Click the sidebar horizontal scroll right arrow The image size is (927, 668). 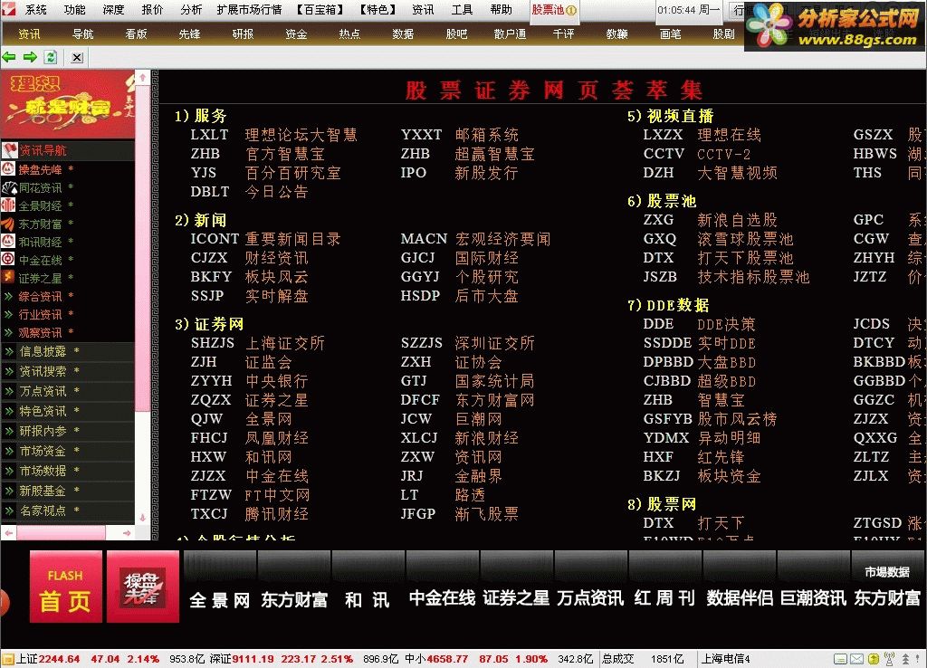pyautogui.click(x=127, y=532)
